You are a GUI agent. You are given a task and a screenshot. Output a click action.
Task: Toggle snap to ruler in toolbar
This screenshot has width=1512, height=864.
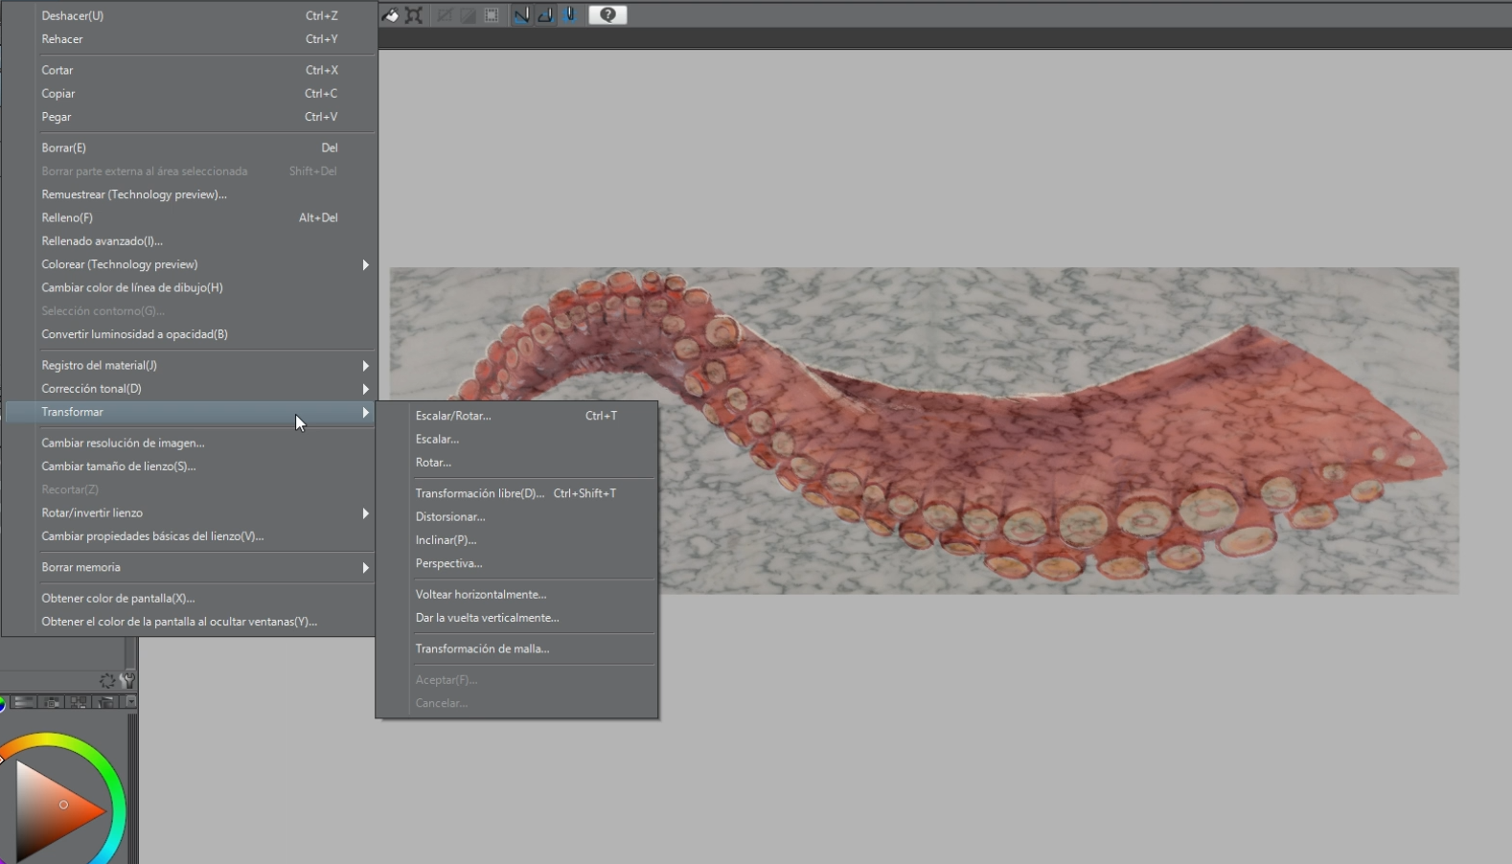[x=521, y=15]
